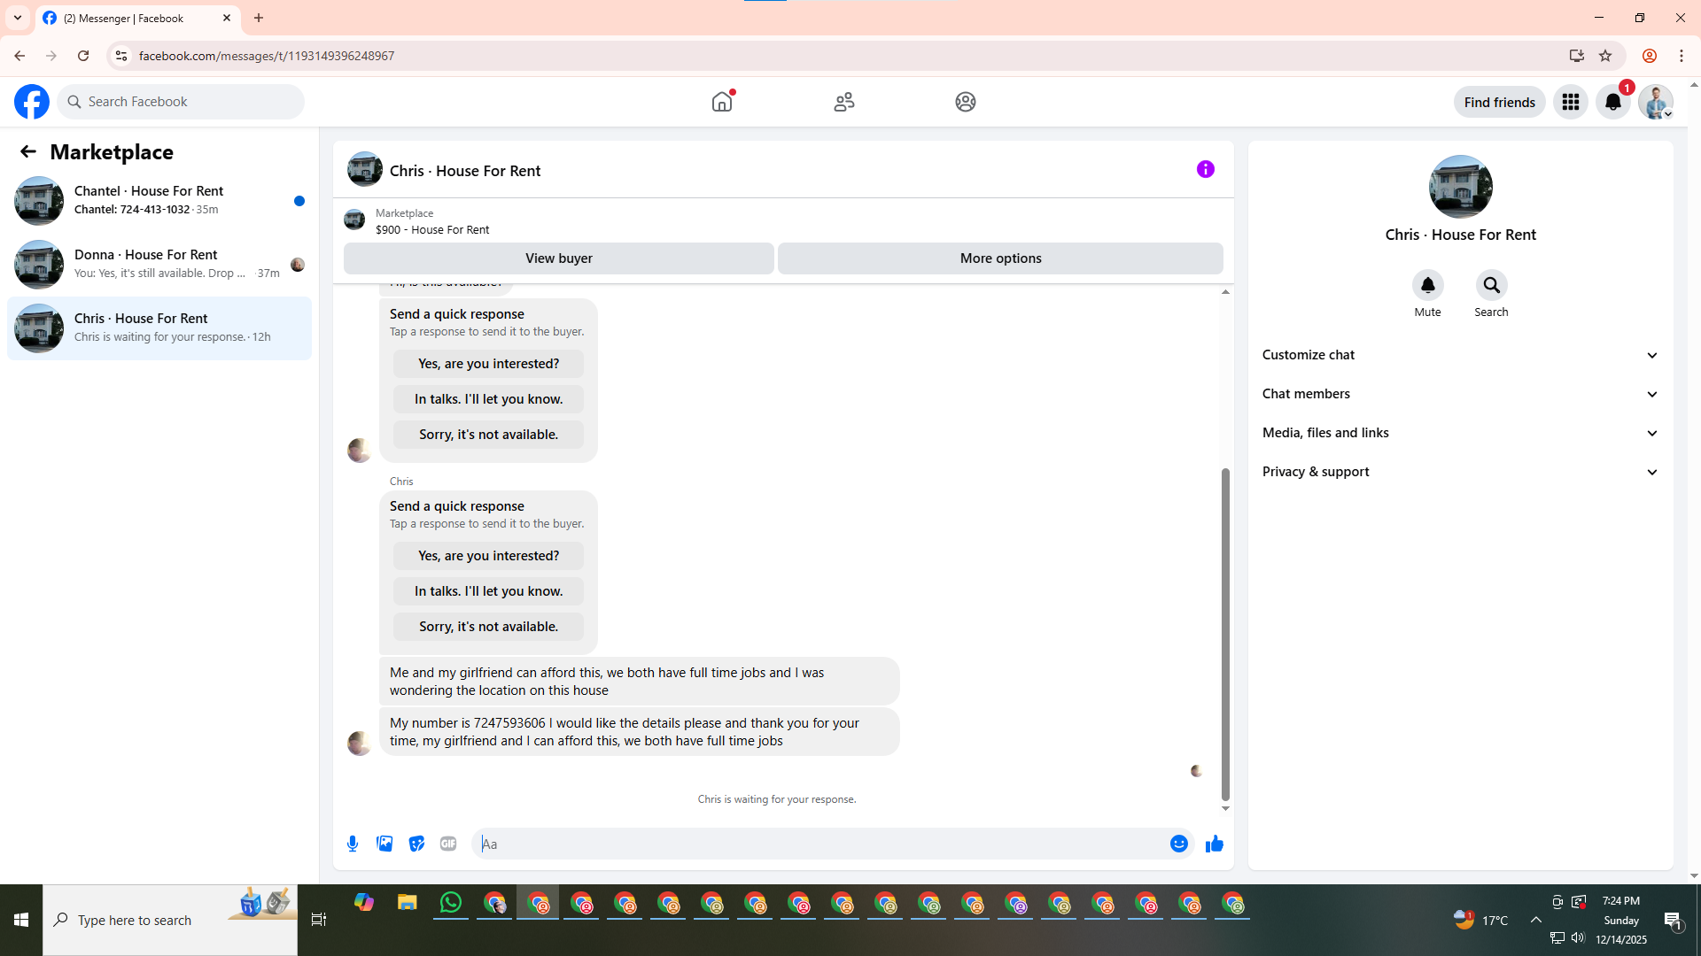This screenshot has height=956, width=1701.
Task: Click the purple conversation info icon
Action: pos(1205,169)
